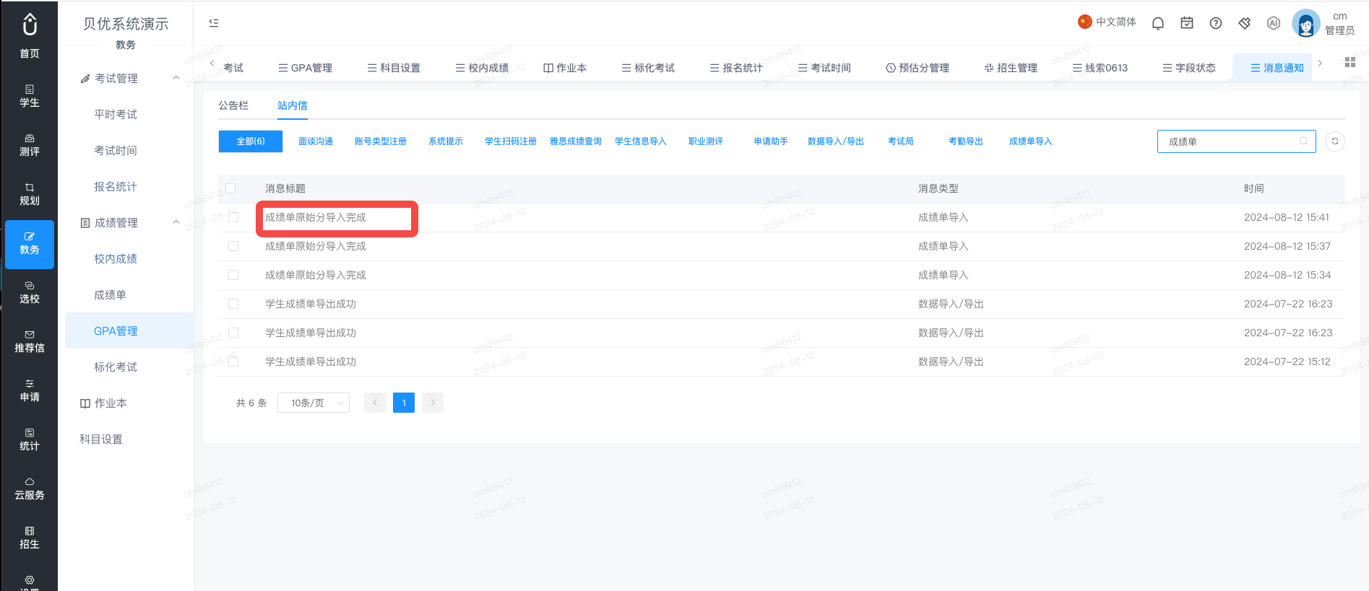Check the first 成绩单原始分导入完成 row checkbox

click(x=233, y=217)
